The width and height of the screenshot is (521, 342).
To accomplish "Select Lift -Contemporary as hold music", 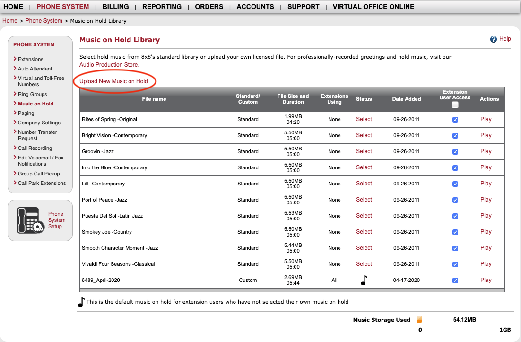I will 364,184.
